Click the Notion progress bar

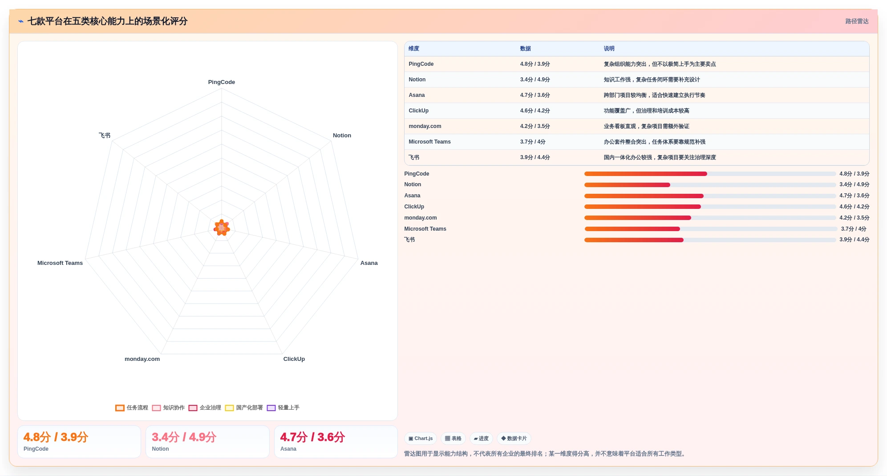coord(710,185)
